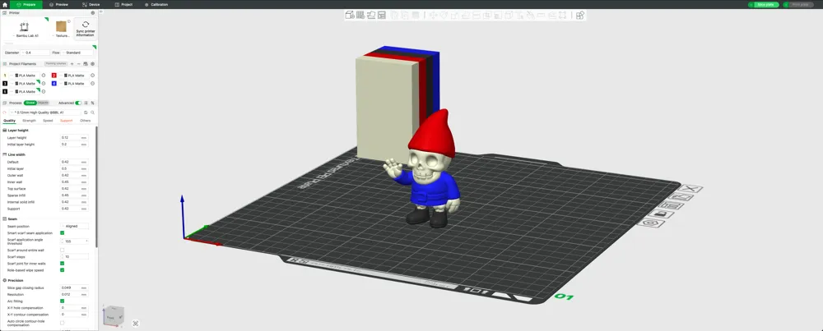The height and width of the screenshot is (331, 823).
Task: Uncheck Role-based wipe speed
Action: (62, 270)
